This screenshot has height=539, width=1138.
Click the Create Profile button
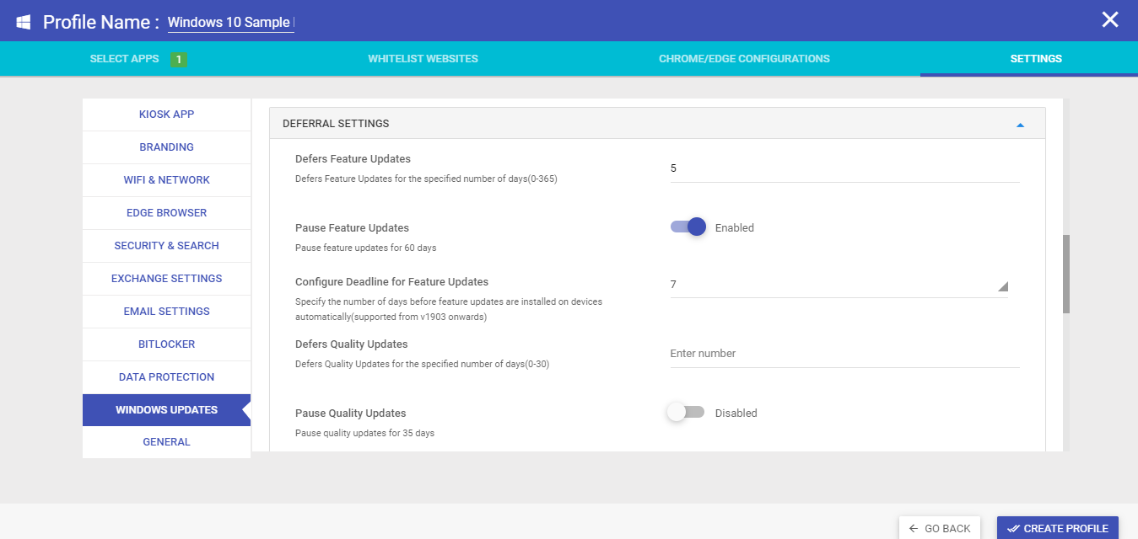[x=1058, y=528]
